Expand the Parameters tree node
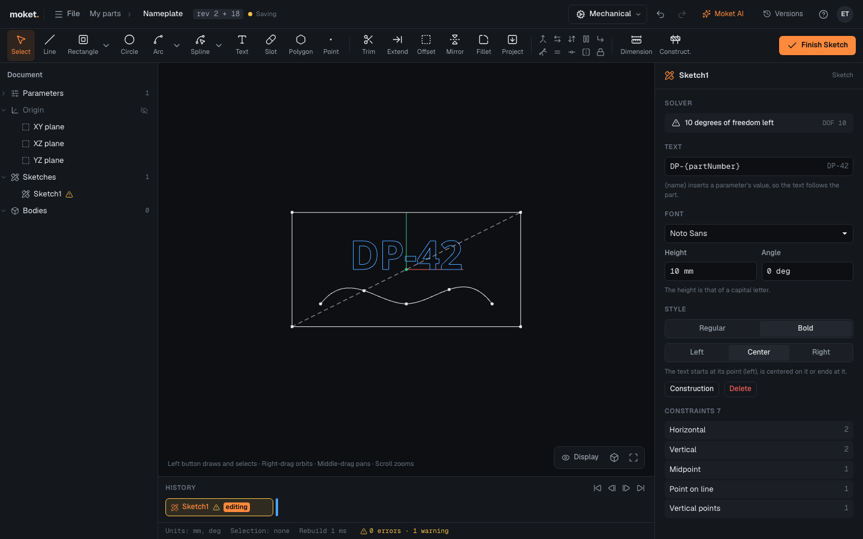 tap(4, 93)
